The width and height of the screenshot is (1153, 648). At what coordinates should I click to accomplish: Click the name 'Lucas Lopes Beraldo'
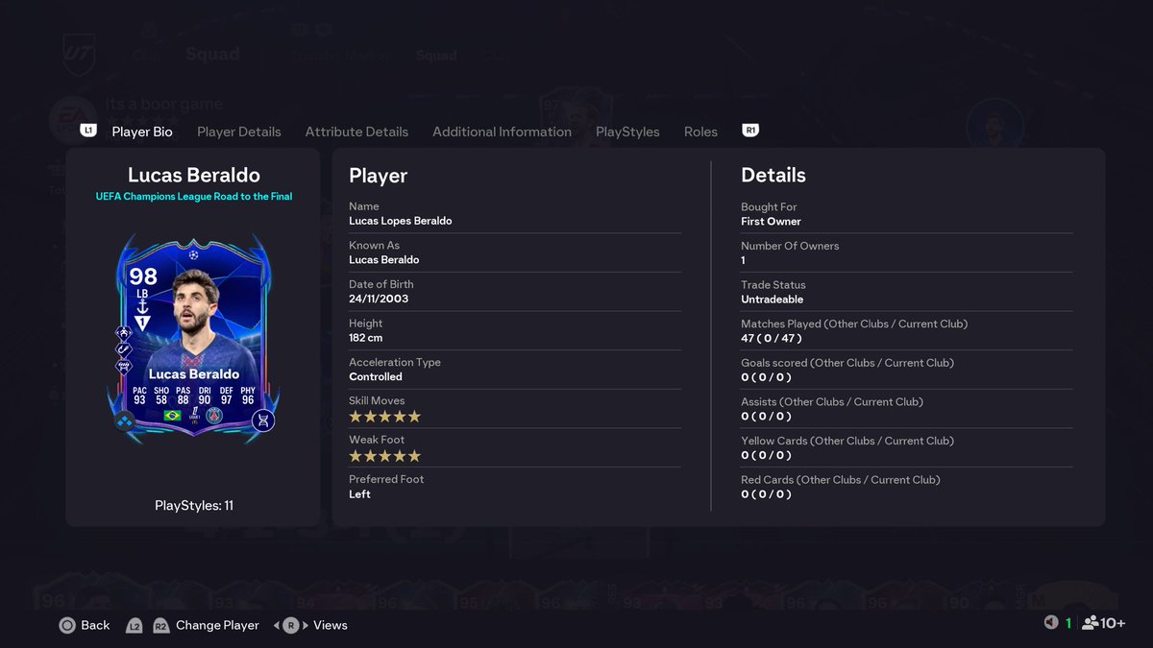click(401, 221)
